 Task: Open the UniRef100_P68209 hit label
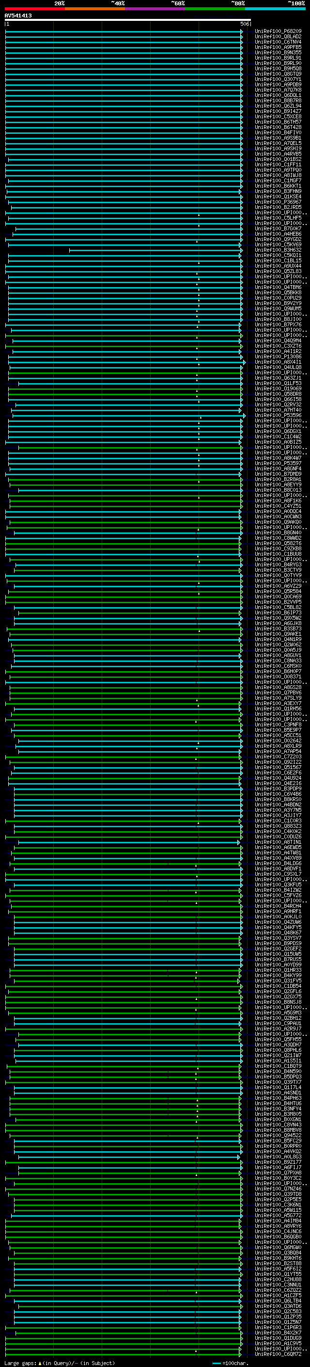[x=278, y=32]
